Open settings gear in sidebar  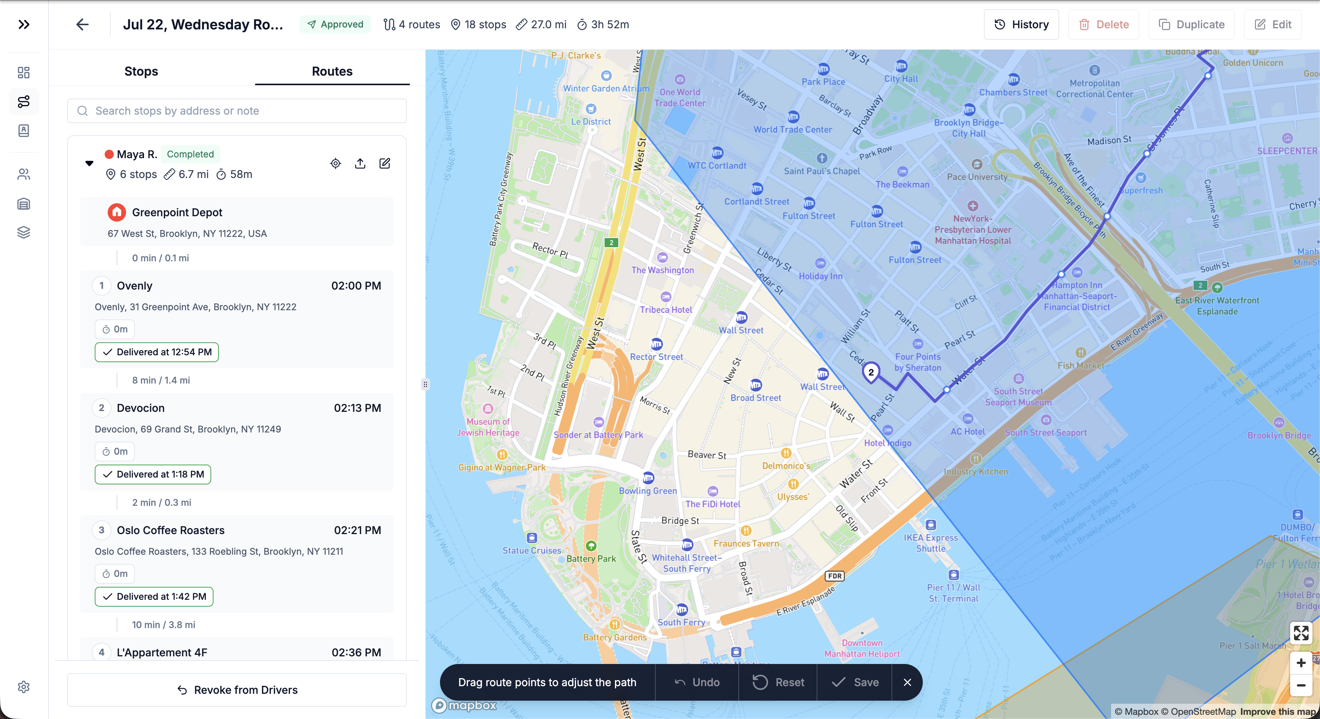[x=24, y=687]
